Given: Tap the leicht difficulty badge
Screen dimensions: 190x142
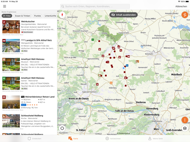Looking at the screenshot, I should (24, 105).
